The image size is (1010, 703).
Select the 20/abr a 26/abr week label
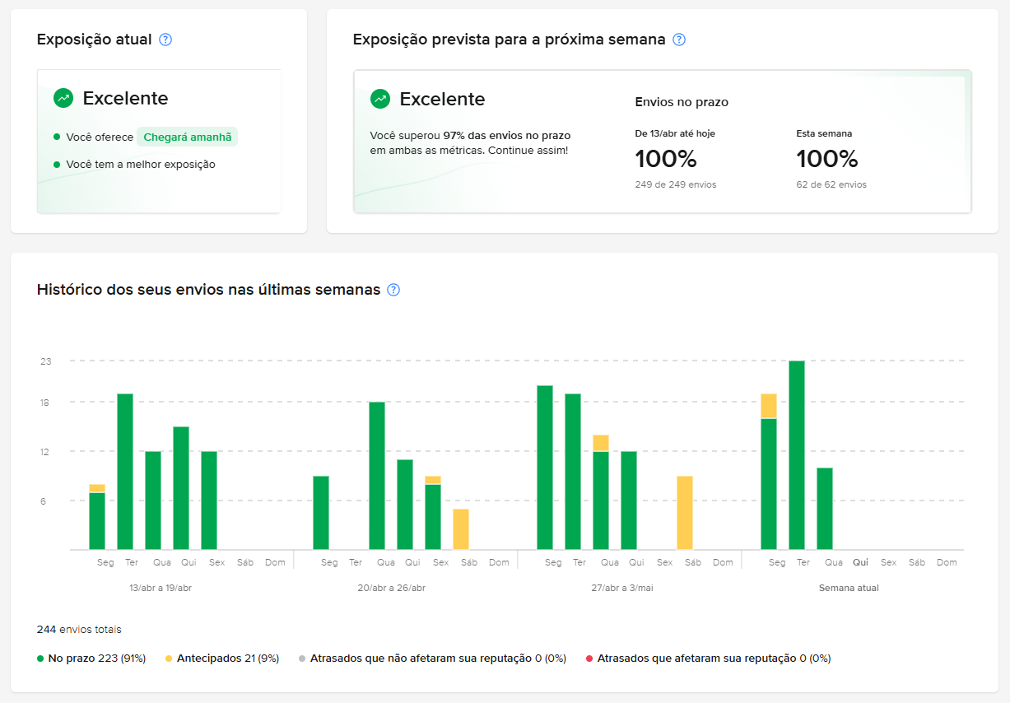point(392,589)
